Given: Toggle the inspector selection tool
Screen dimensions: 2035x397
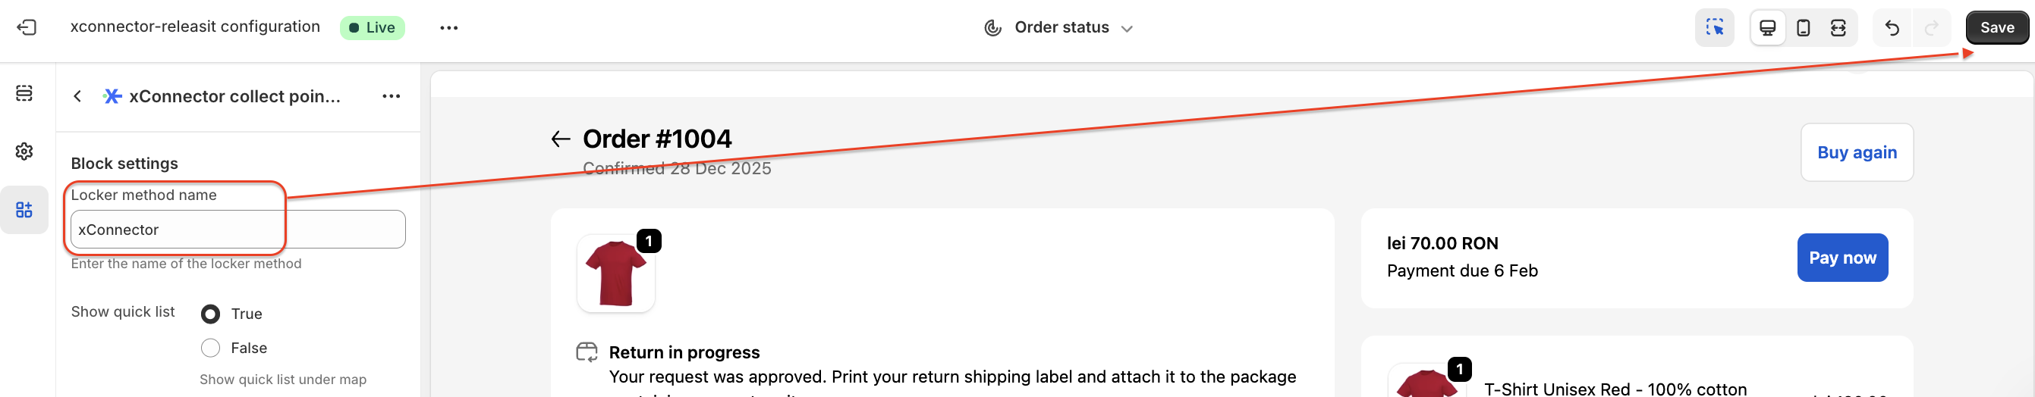Looking at the screenshot, I should pos(1713,27).
